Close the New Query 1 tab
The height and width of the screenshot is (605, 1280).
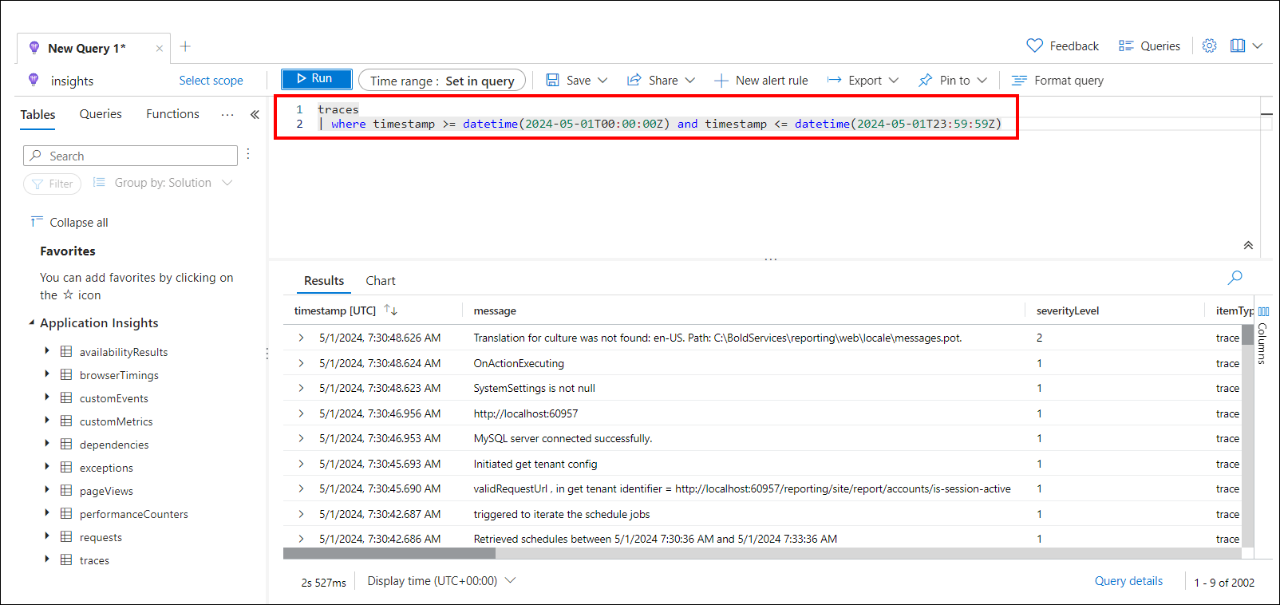tap(160, 49)
